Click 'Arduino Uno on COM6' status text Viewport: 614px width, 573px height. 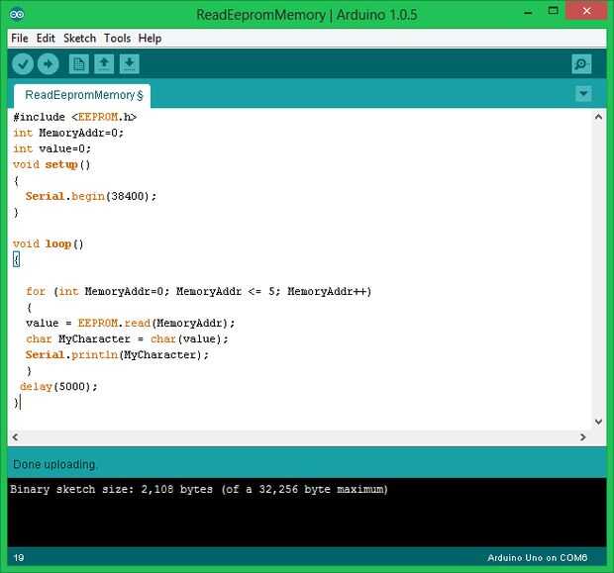[537, 558]
